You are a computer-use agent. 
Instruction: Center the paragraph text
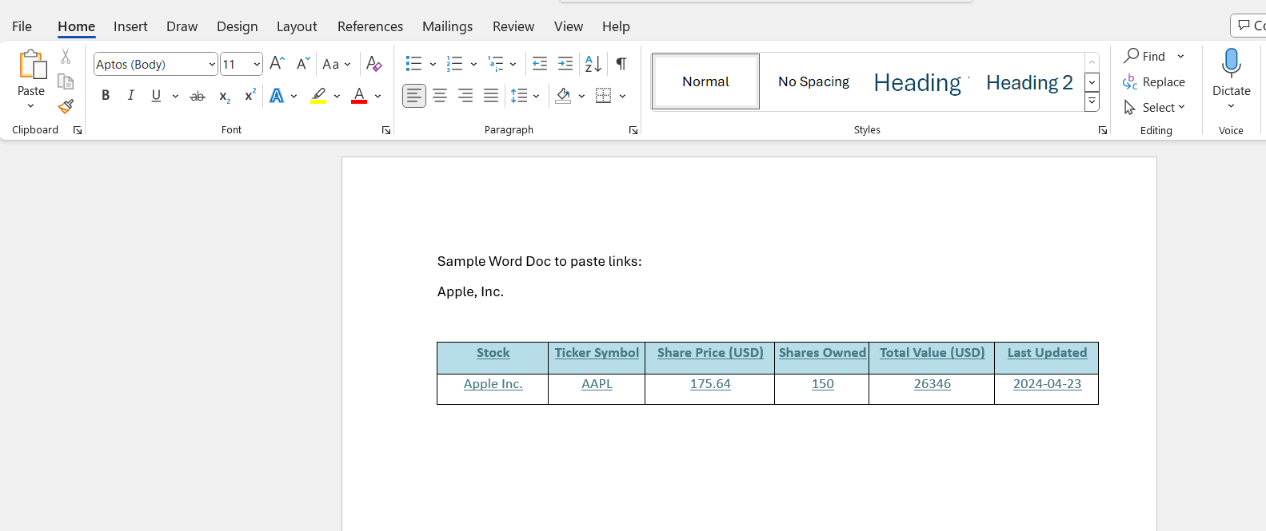(x=440, y=96)
